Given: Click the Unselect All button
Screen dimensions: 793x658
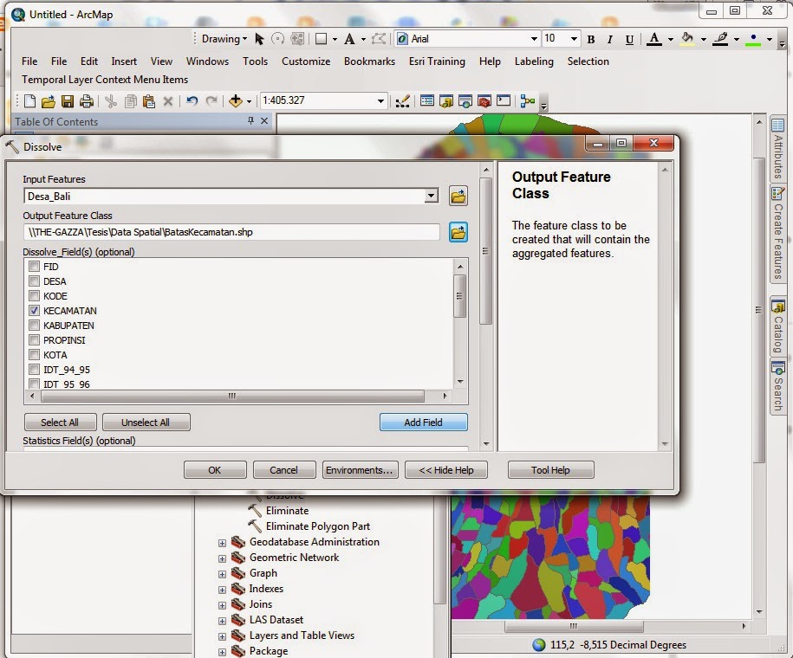Looking at the screenshot, I should tap(146, 423).
